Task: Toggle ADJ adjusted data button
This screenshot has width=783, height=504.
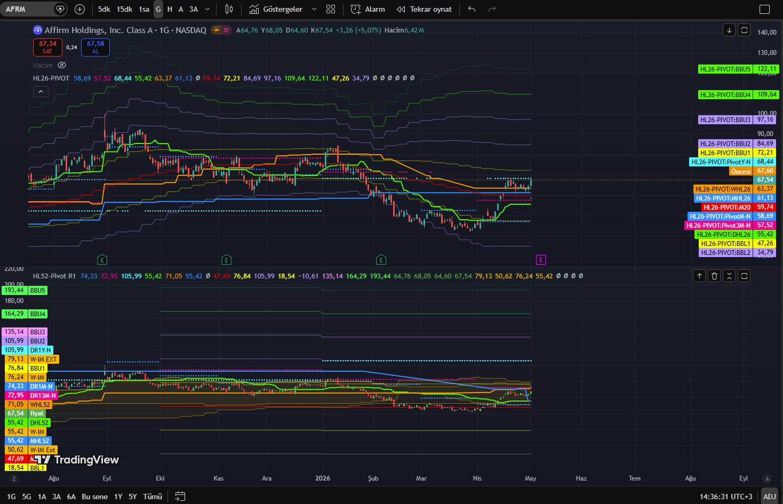Action: point(769,496)
